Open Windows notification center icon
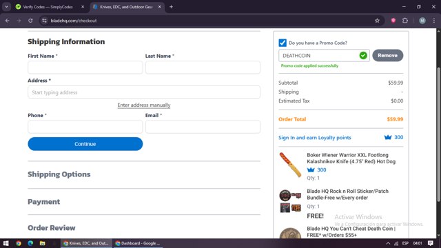441x248 pixels. (x=431, y=243)
